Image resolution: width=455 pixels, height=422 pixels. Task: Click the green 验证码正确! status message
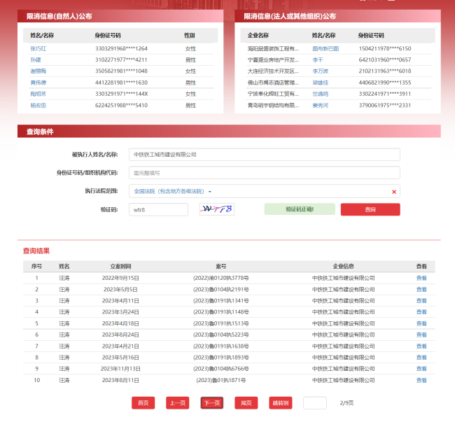point(300,209)
